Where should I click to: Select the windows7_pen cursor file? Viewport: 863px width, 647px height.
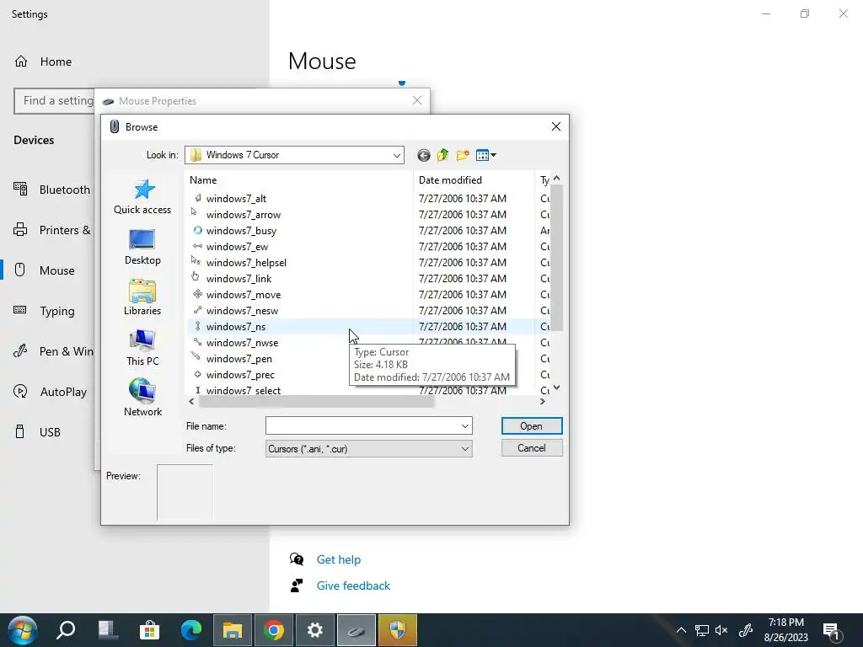click(x=239, y=358)
